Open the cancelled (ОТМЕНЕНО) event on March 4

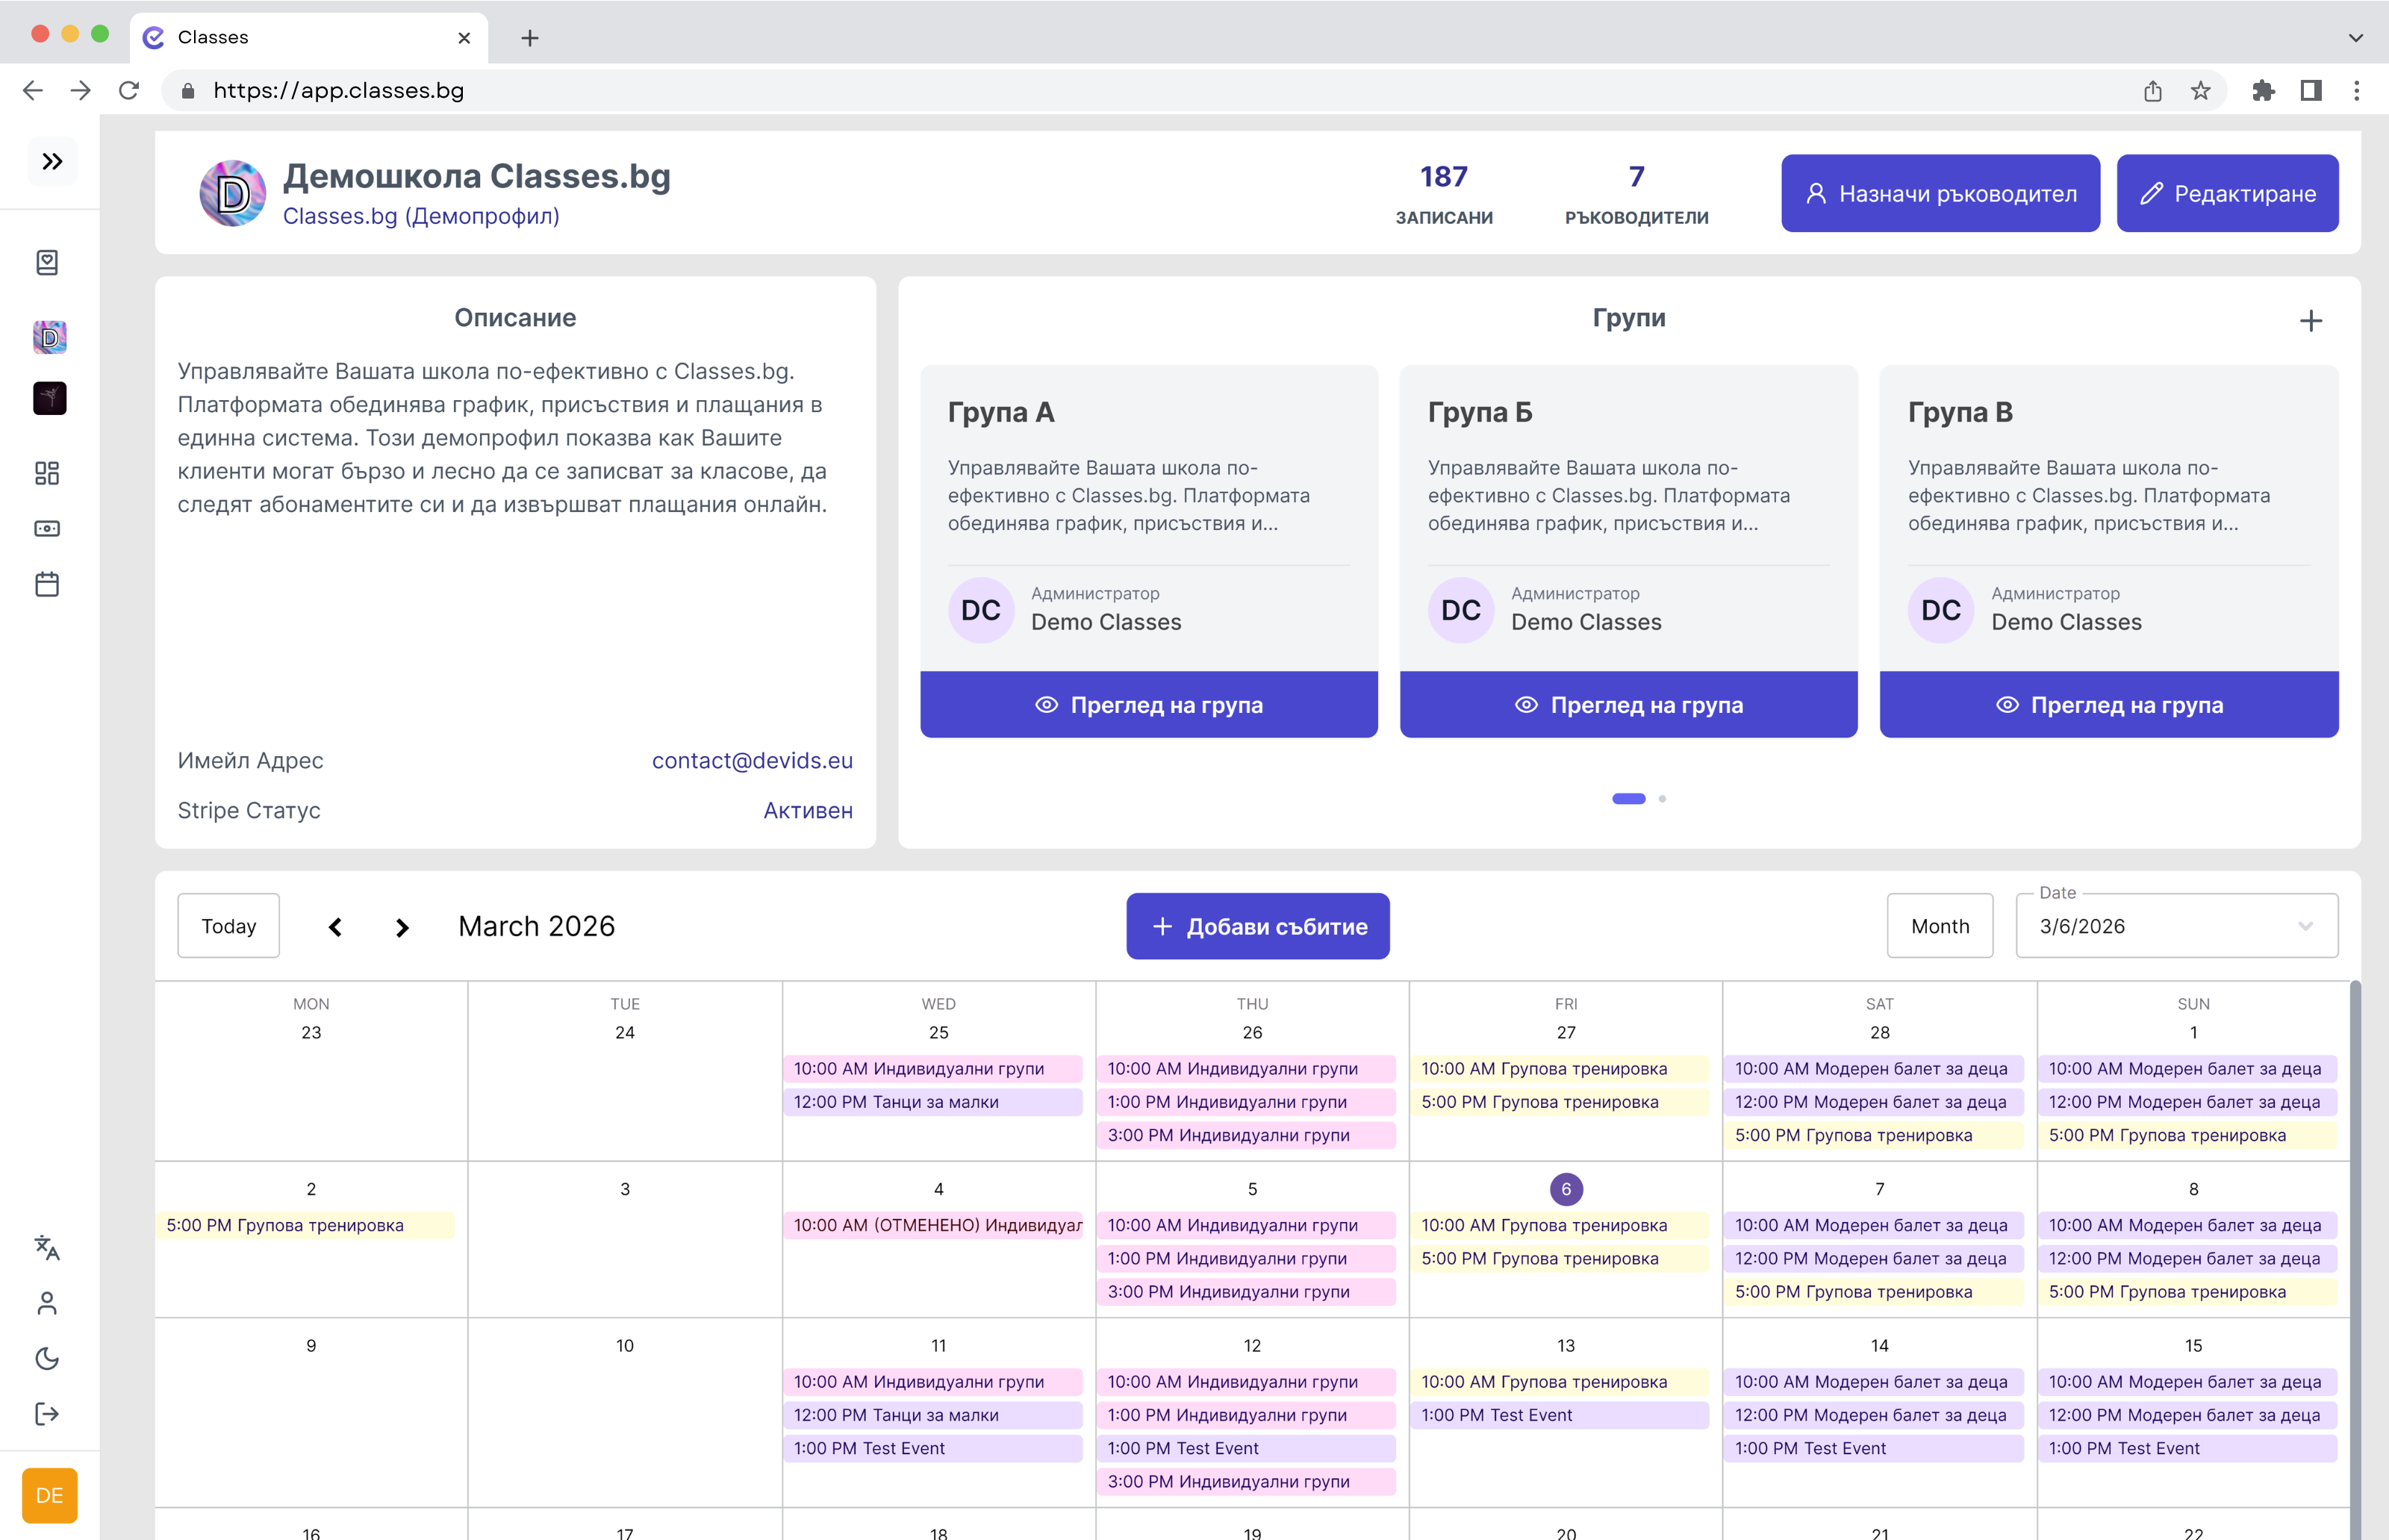click(932, 1226)
